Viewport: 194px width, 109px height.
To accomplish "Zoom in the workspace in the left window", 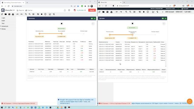I will (26, 14).
